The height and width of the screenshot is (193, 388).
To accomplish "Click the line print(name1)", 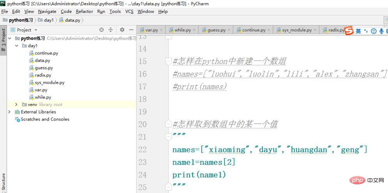I will [199, 175].
